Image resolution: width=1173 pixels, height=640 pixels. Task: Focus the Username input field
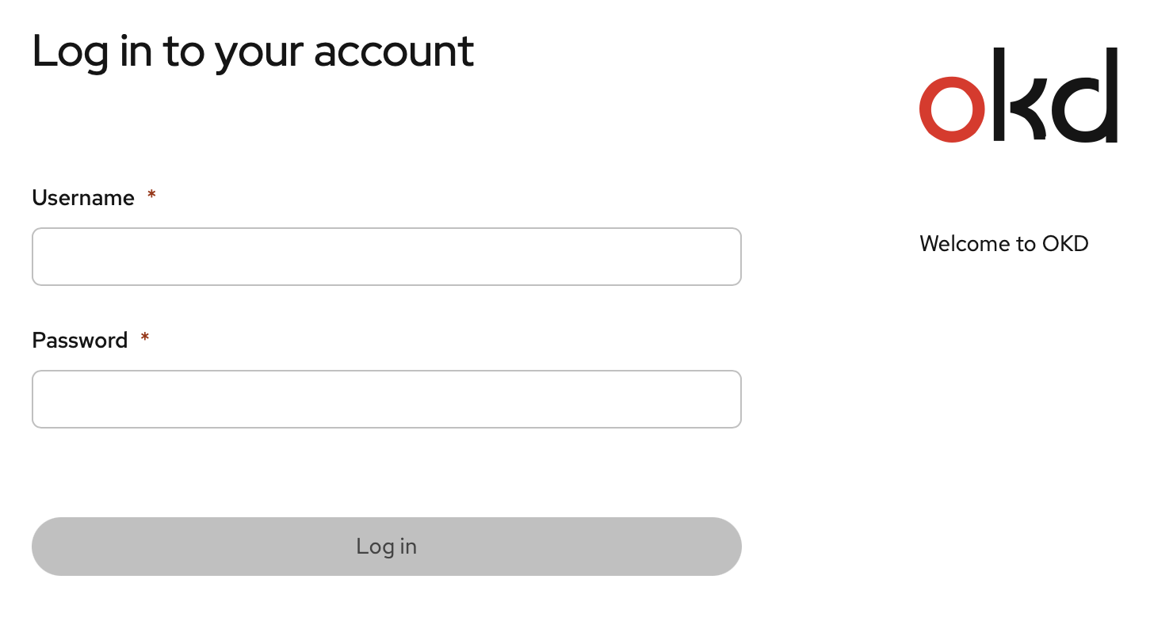pyautogui.click(x=387, y=257)
